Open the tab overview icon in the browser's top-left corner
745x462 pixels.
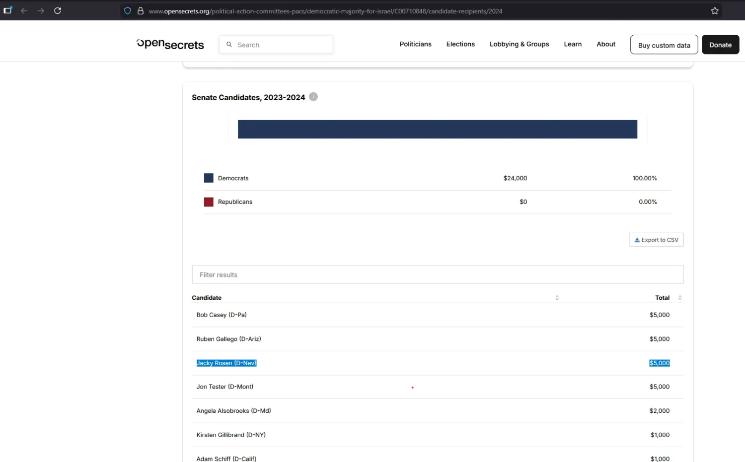pyautogui.click(x=7, y=10)
